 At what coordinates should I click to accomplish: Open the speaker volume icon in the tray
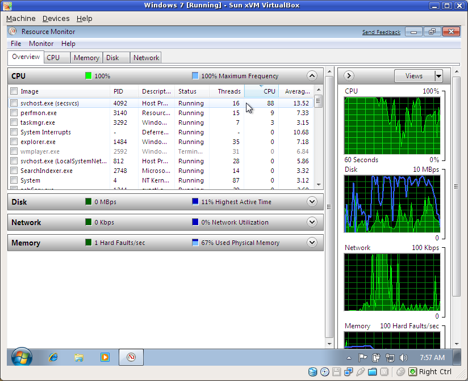point(403,358)
